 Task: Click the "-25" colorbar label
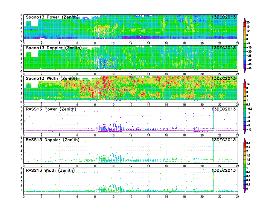(249, 56)
